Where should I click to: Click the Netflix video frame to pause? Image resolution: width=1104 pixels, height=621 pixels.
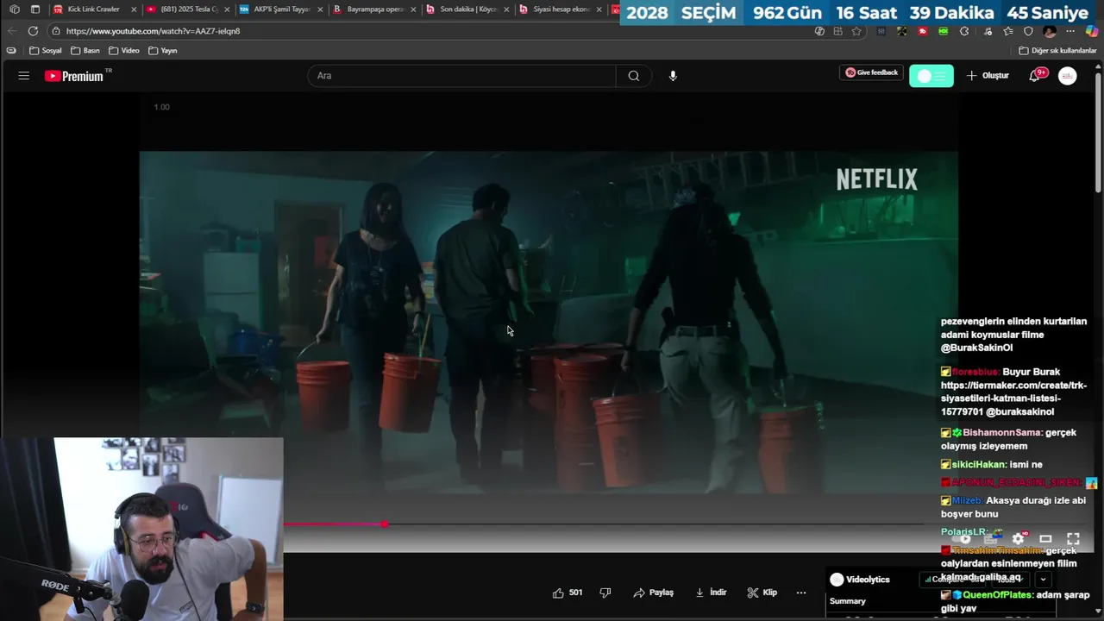pyautogui.click(x=549, y=323)
